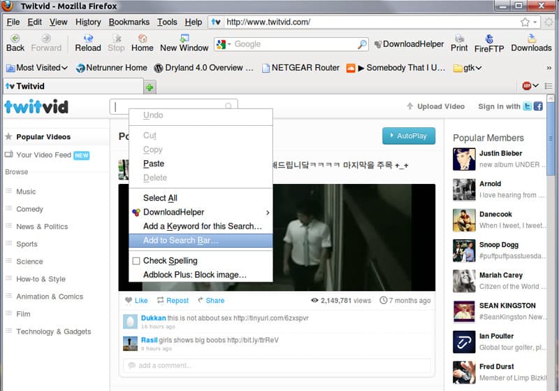Image resolution: width=559 pixels, height=391 pixels.
Task: Open the Home page icon
Action: (x=143, y=38)
